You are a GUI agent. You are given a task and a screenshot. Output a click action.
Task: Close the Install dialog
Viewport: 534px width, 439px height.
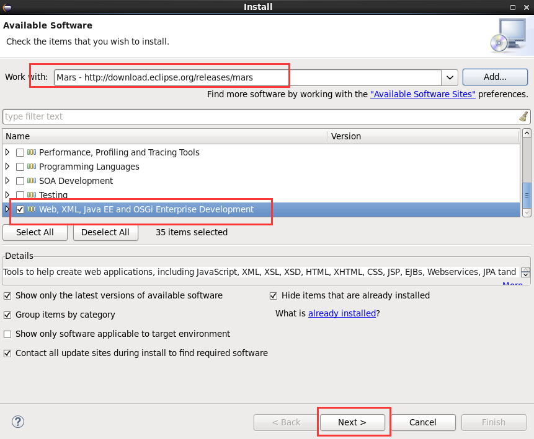coord(527,7)
